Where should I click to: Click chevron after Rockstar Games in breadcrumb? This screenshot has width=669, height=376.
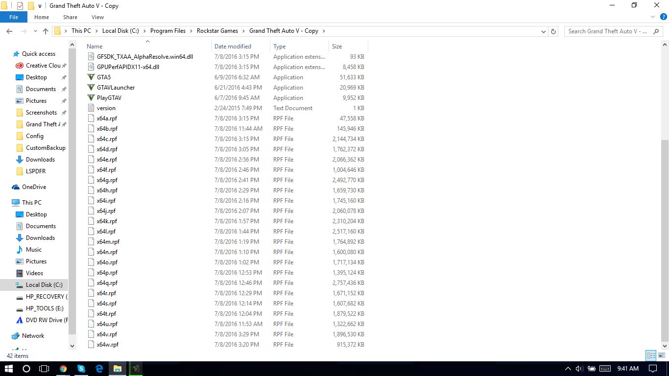[x=243, y=31]
